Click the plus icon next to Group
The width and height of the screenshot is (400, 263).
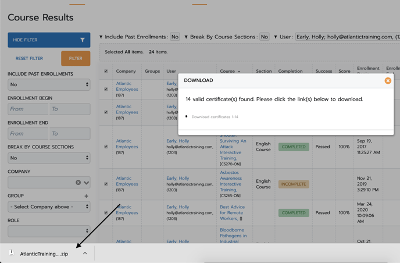pyautogui.click(x=86, y=196)
